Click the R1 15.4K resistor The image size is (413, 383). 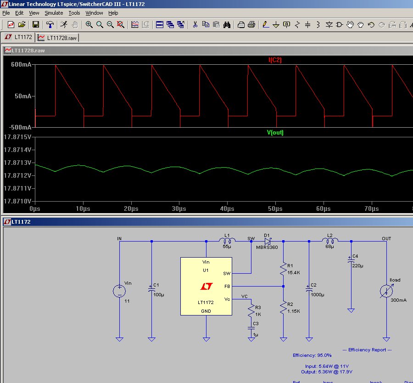[x=284, y=269]
